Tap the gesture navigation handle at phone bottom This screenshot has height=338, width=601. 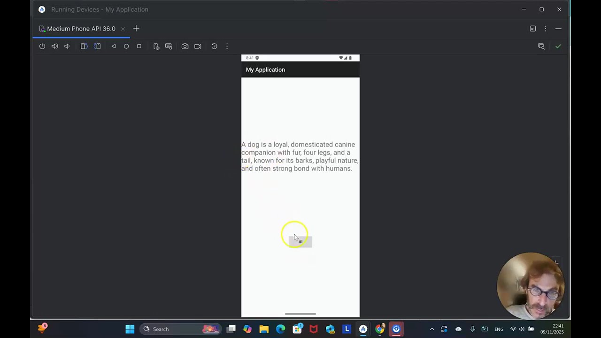click(300, 314)
